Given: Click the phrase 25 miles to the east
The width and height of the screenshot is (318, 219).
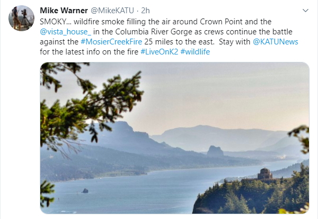Looking at the screenshot, I should coord(179,42).
